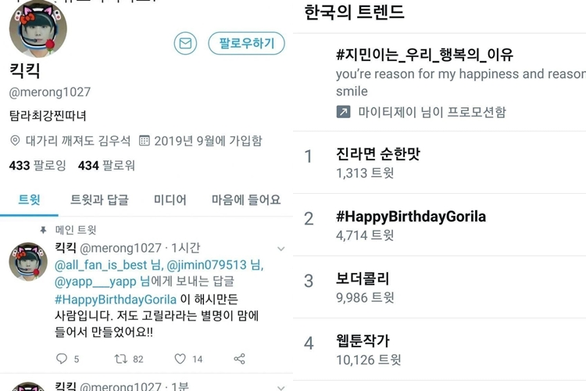Open the 미디어 tab
This screenshot has width=586, height=391.
point(170,199)
